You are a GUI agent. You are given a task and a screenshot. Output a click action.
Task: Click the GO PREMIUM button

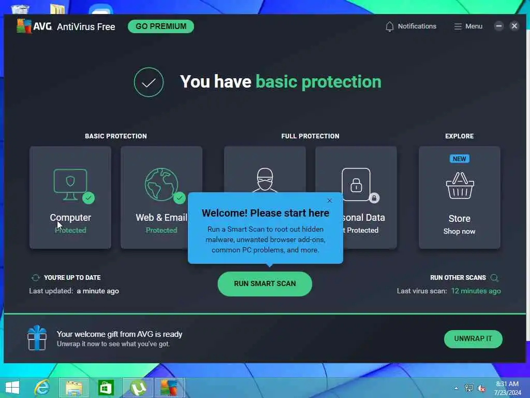161,26
